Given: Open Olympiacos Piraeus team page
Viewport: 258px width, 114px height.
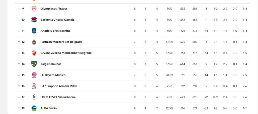Looking at the screenshot, I should click(54, 9).
